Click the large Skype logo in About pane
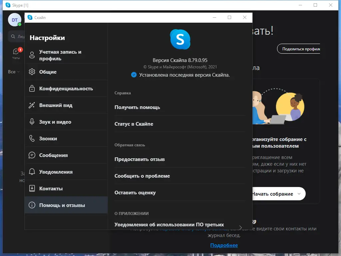 (180, 39)
